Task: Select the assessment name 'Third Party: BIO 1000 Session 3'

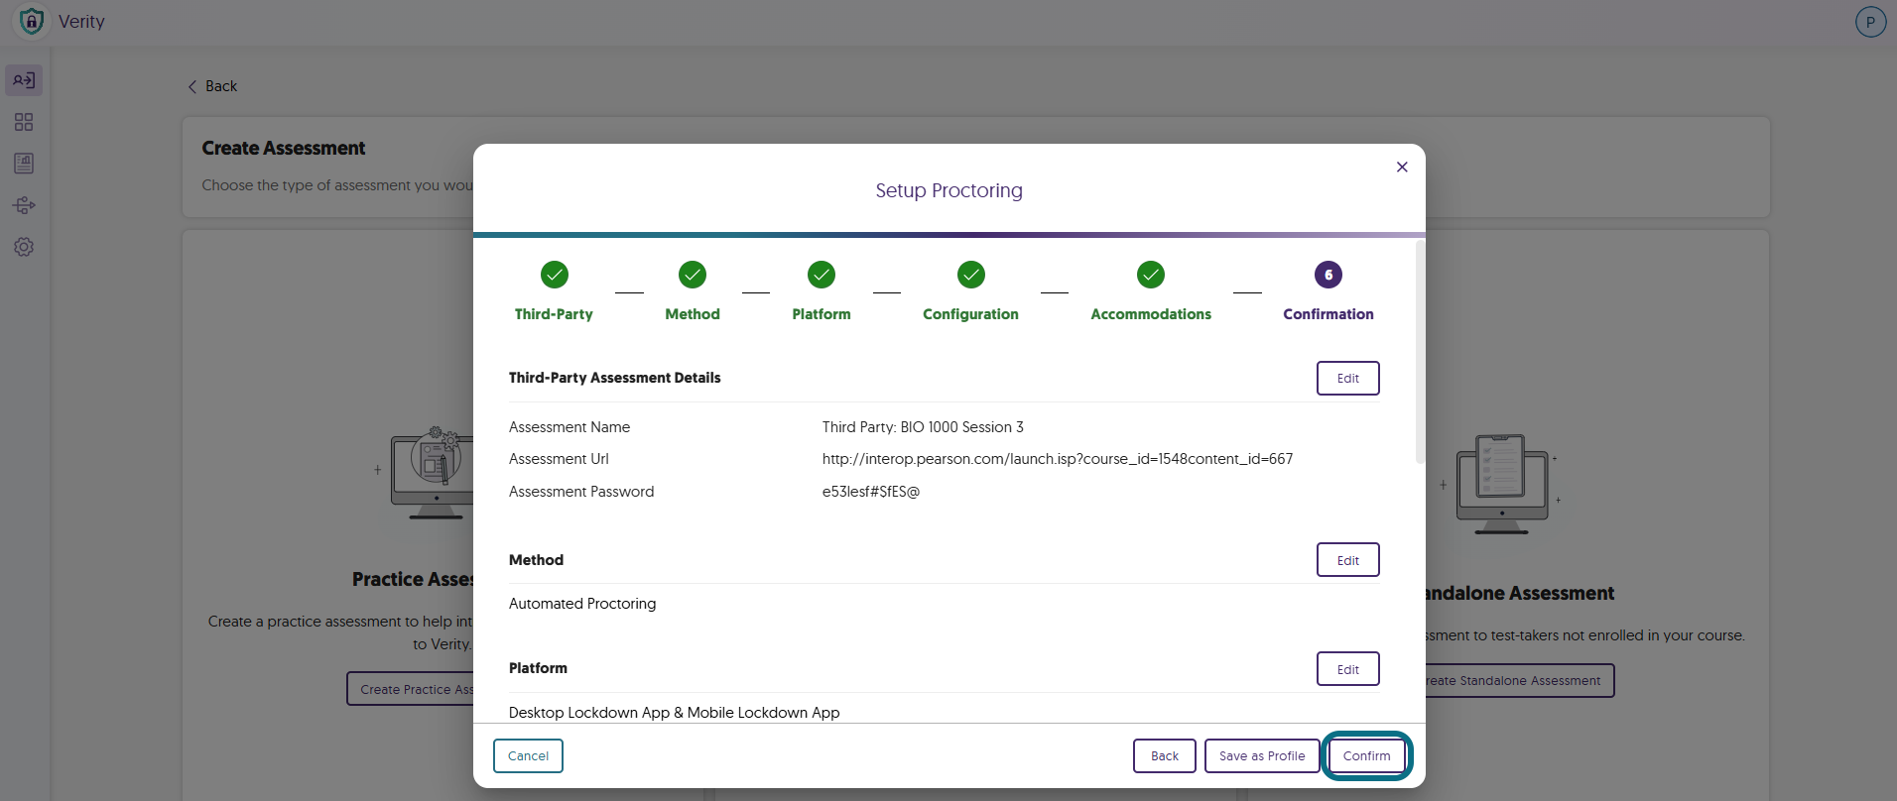Action: pyautogui.click(x=923, y=427)
